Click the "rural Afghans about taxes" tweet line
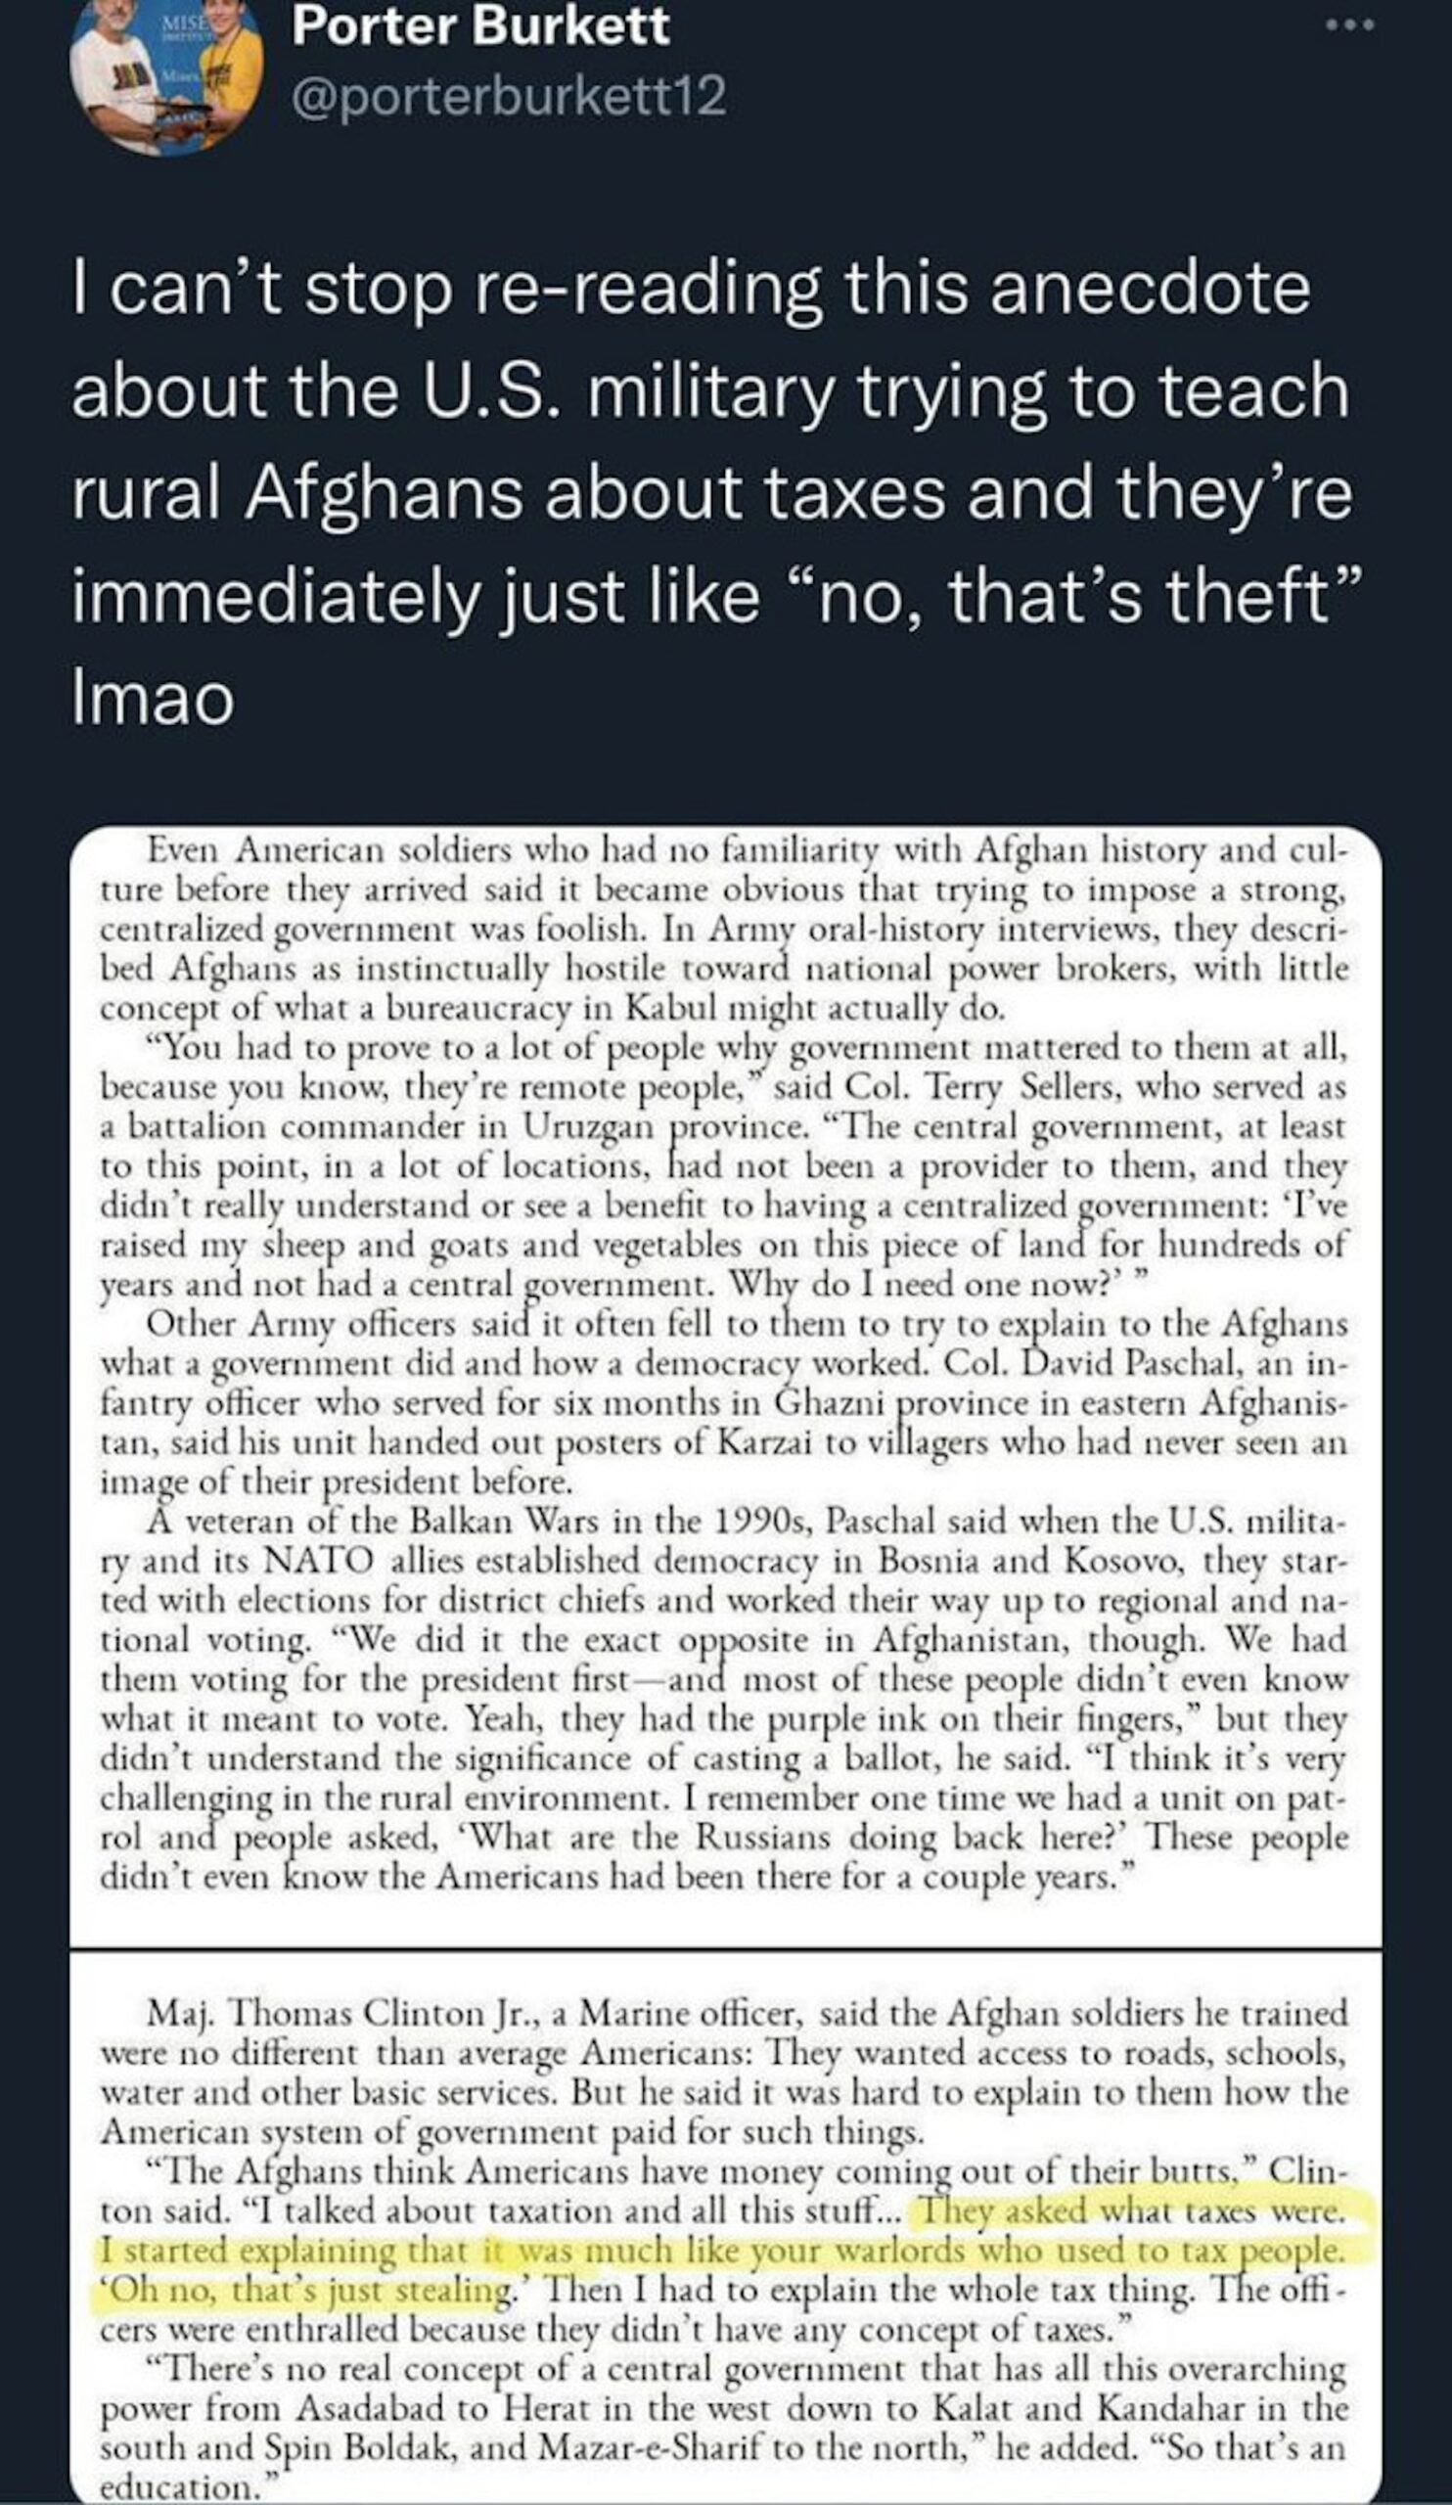 pyautogui.click(x=709, y=494)
